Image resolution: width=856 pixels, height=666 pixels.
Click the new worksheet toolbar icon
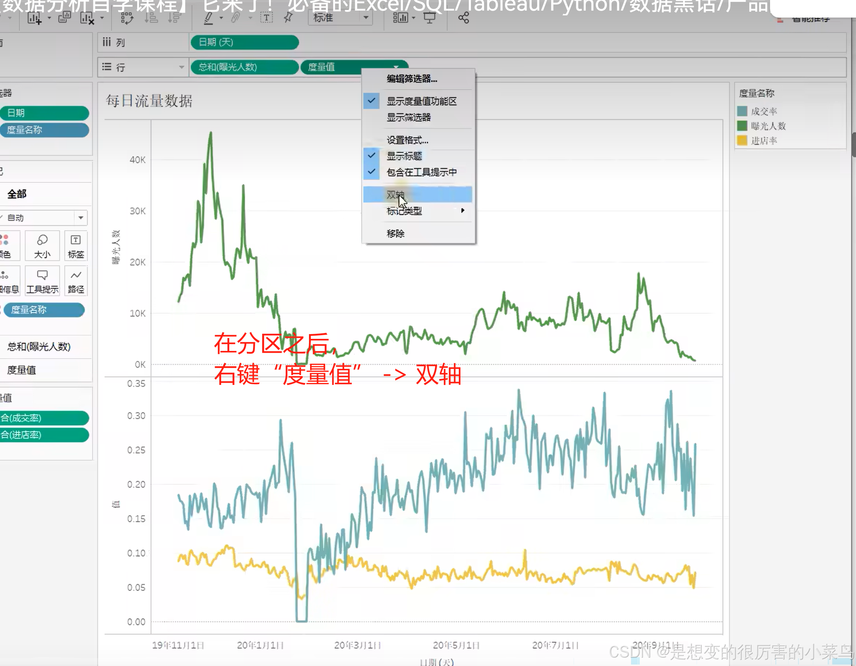tap(34, 18)
